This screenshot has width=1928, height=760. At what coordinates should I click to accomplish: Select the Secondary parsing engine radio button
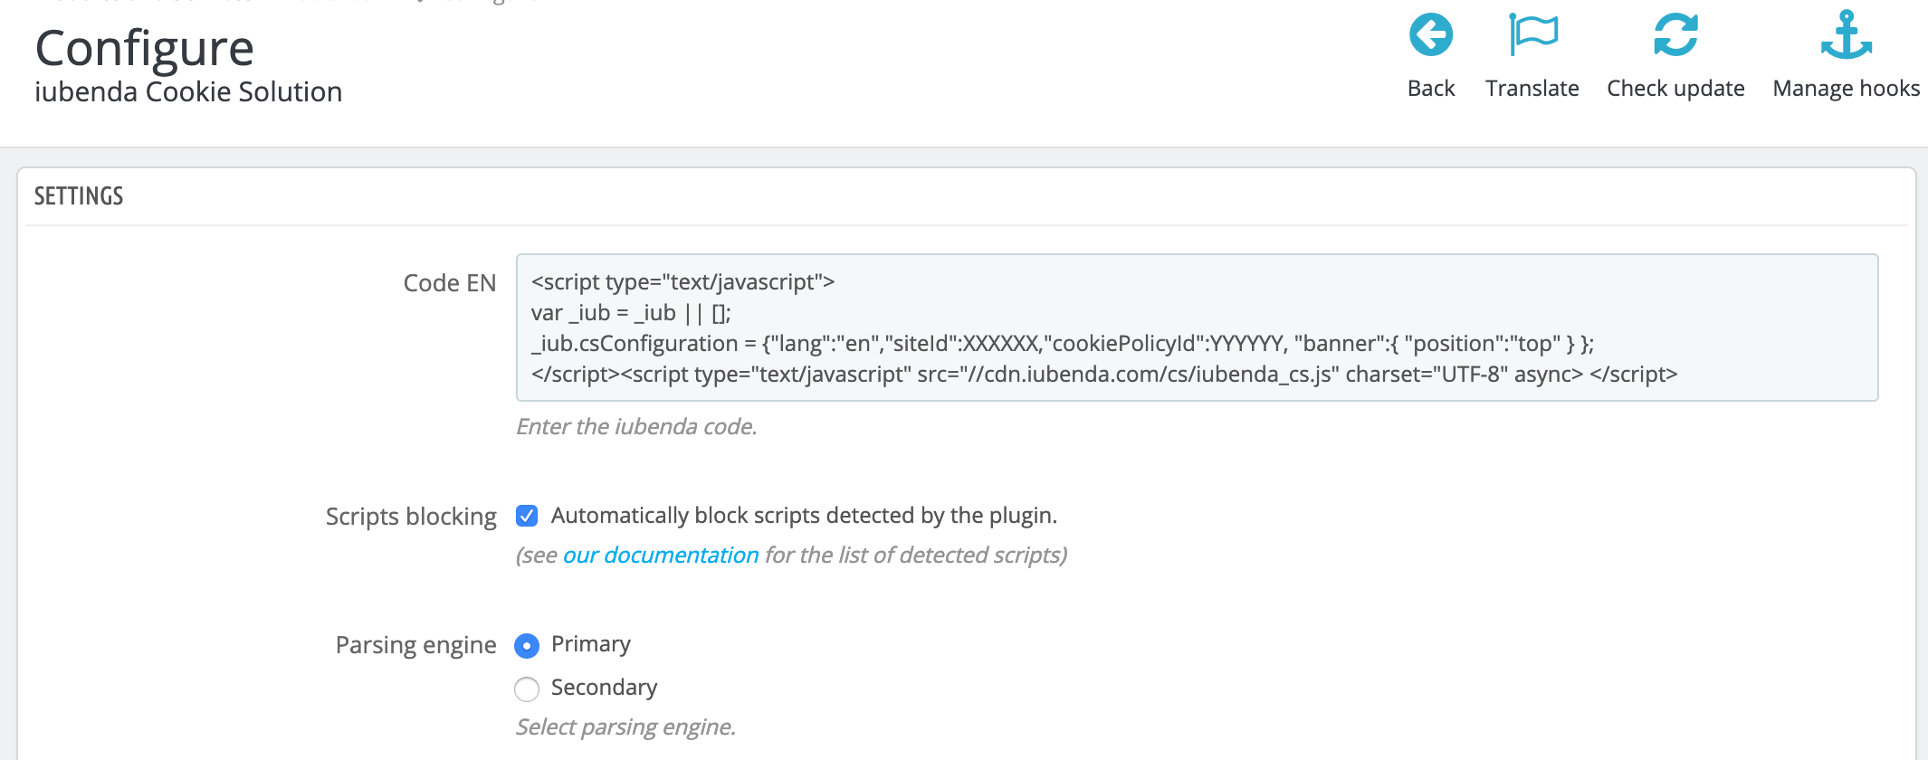coord(527,689)
